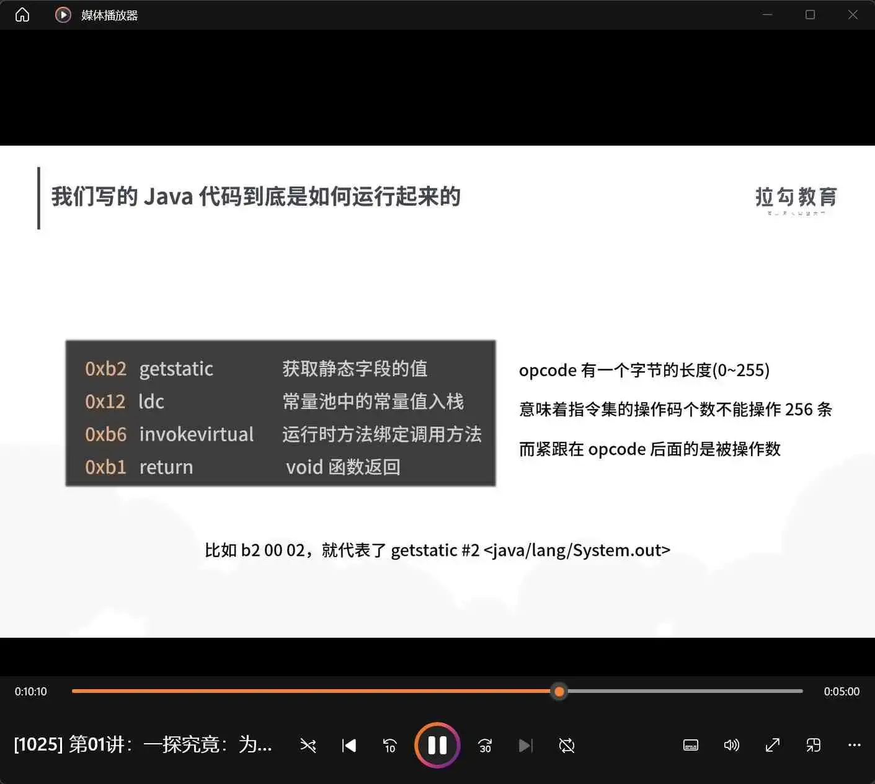
Task: Turn on repeat mode
Action: tap(566, 746)
